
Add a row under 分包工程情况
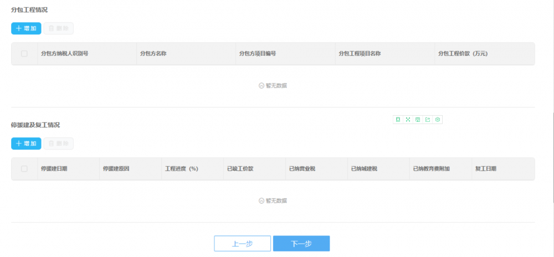[26, 28]
